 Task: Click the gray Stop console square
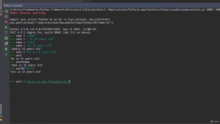[x=6, y=17]
